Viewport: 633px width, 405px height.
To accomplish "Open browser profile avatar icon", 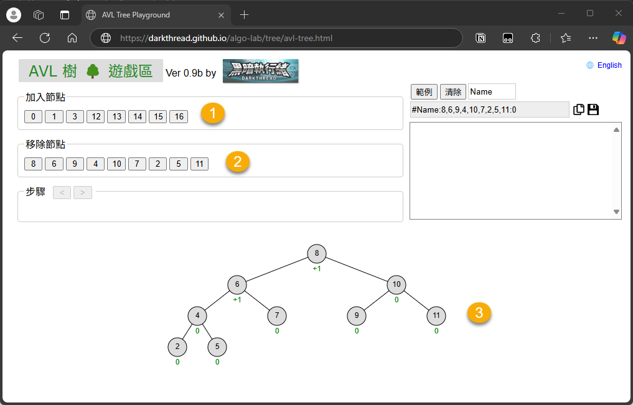I will click(x=13, y=15).
